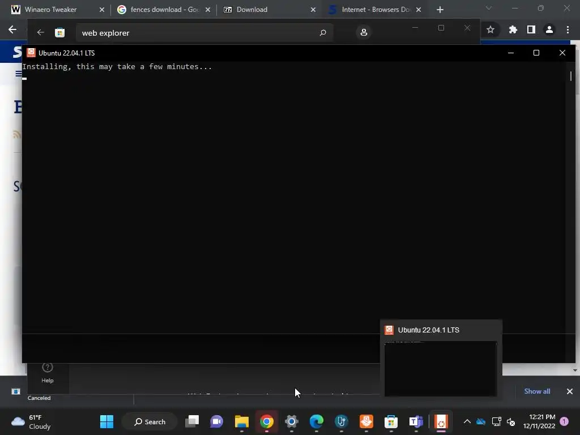The width and height of the screenshot is (580, 435).
Task: Switch to the Winaero Tweaker tab
Action: point(50,10)
